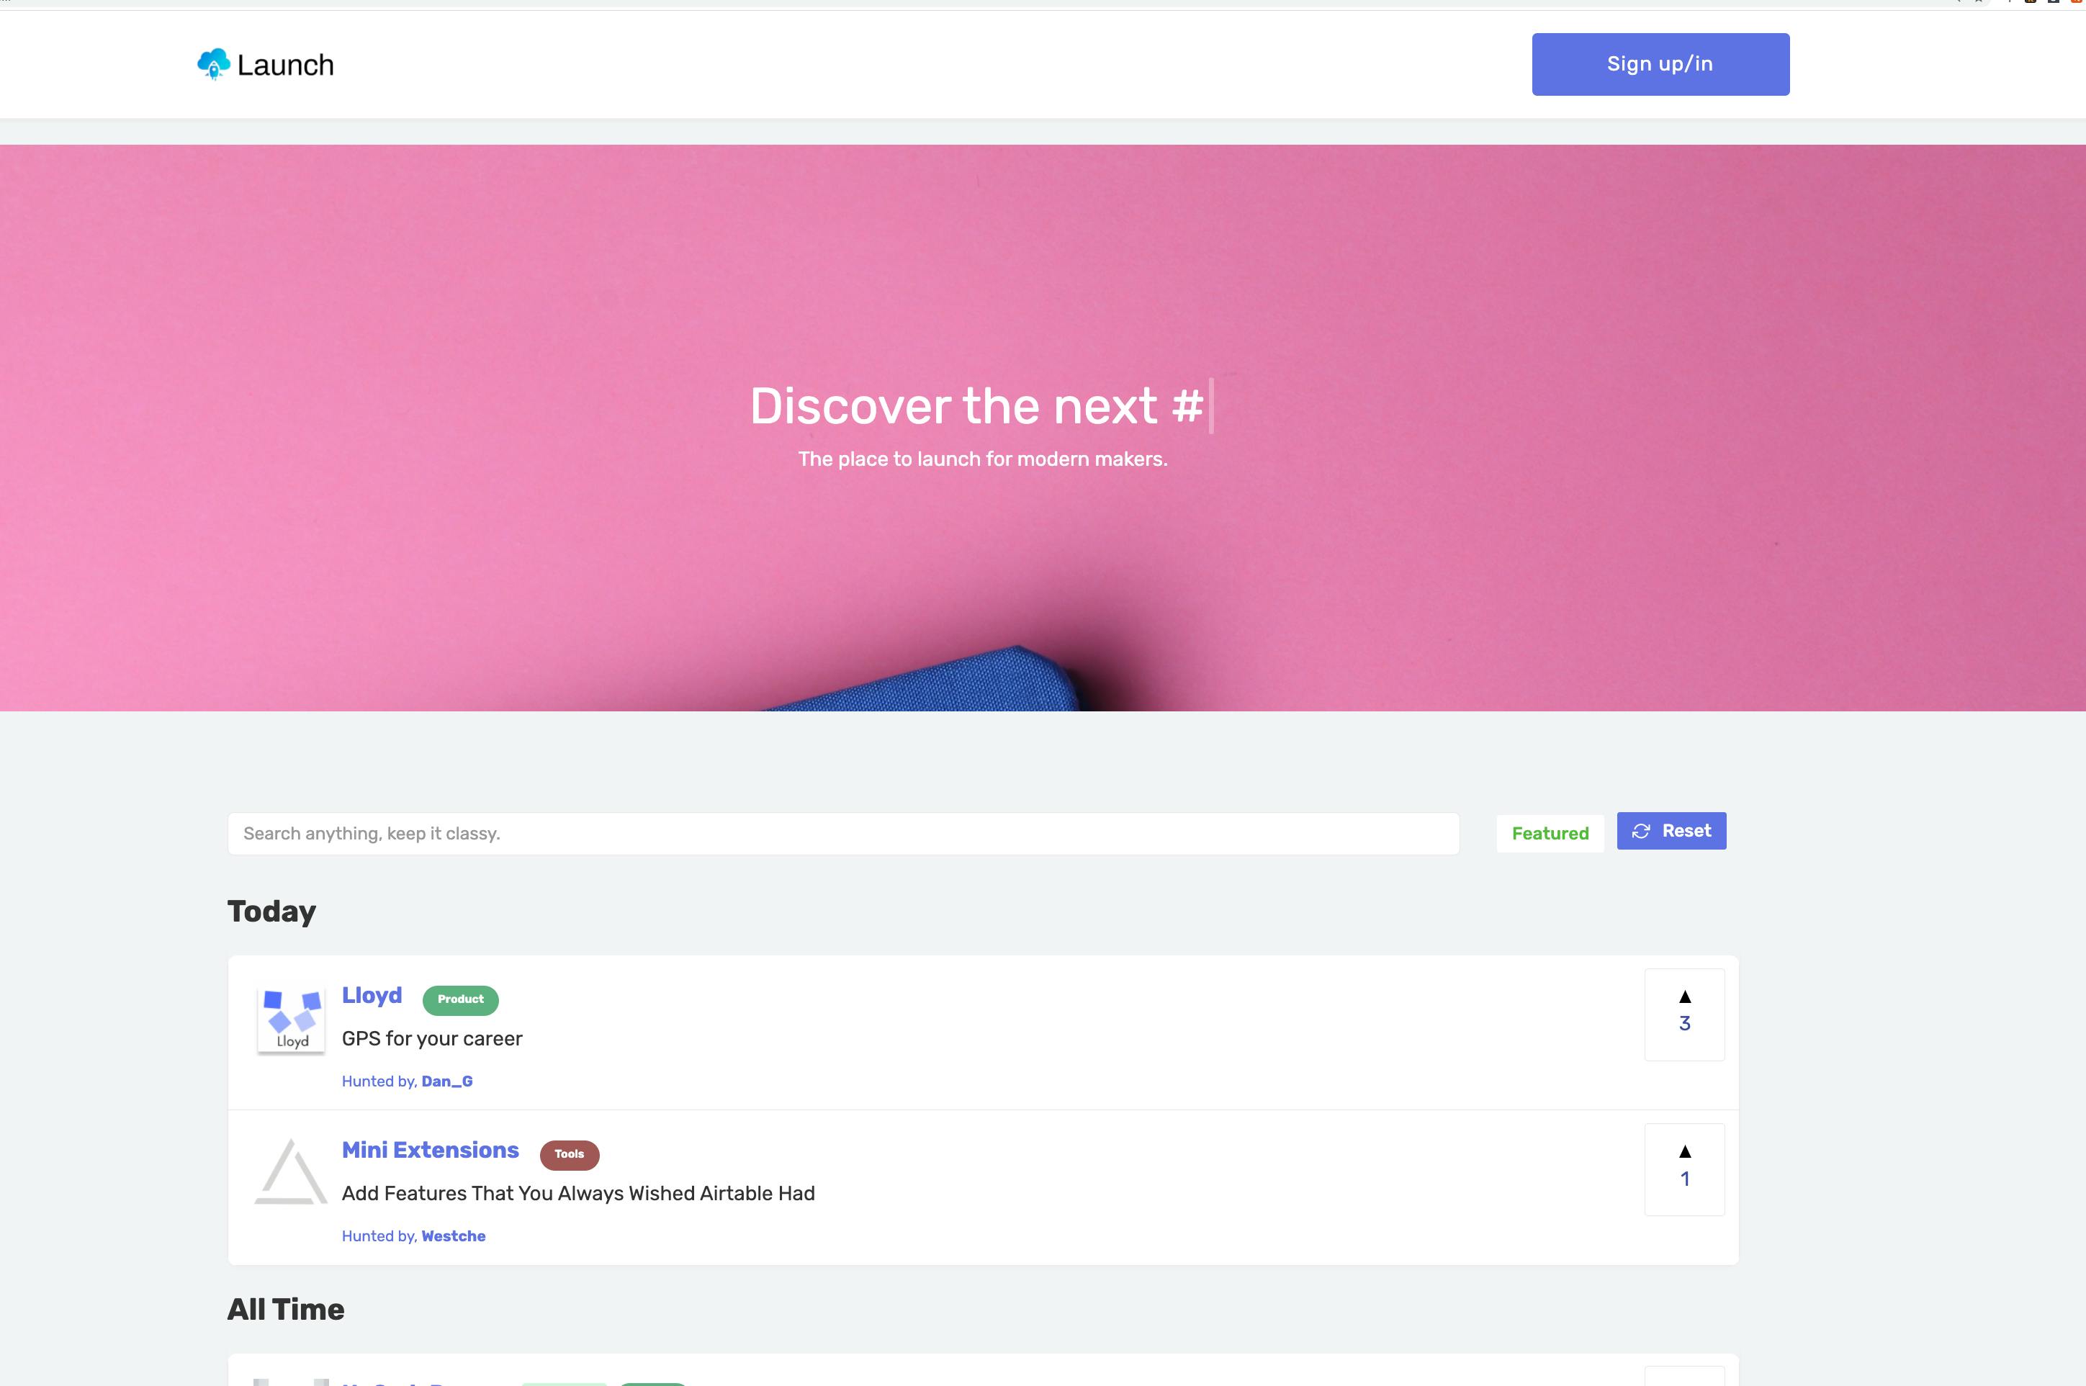Screen dimensions: 2086x1386
Task: Click the Sign up/in button
Action: point(1660,65)
